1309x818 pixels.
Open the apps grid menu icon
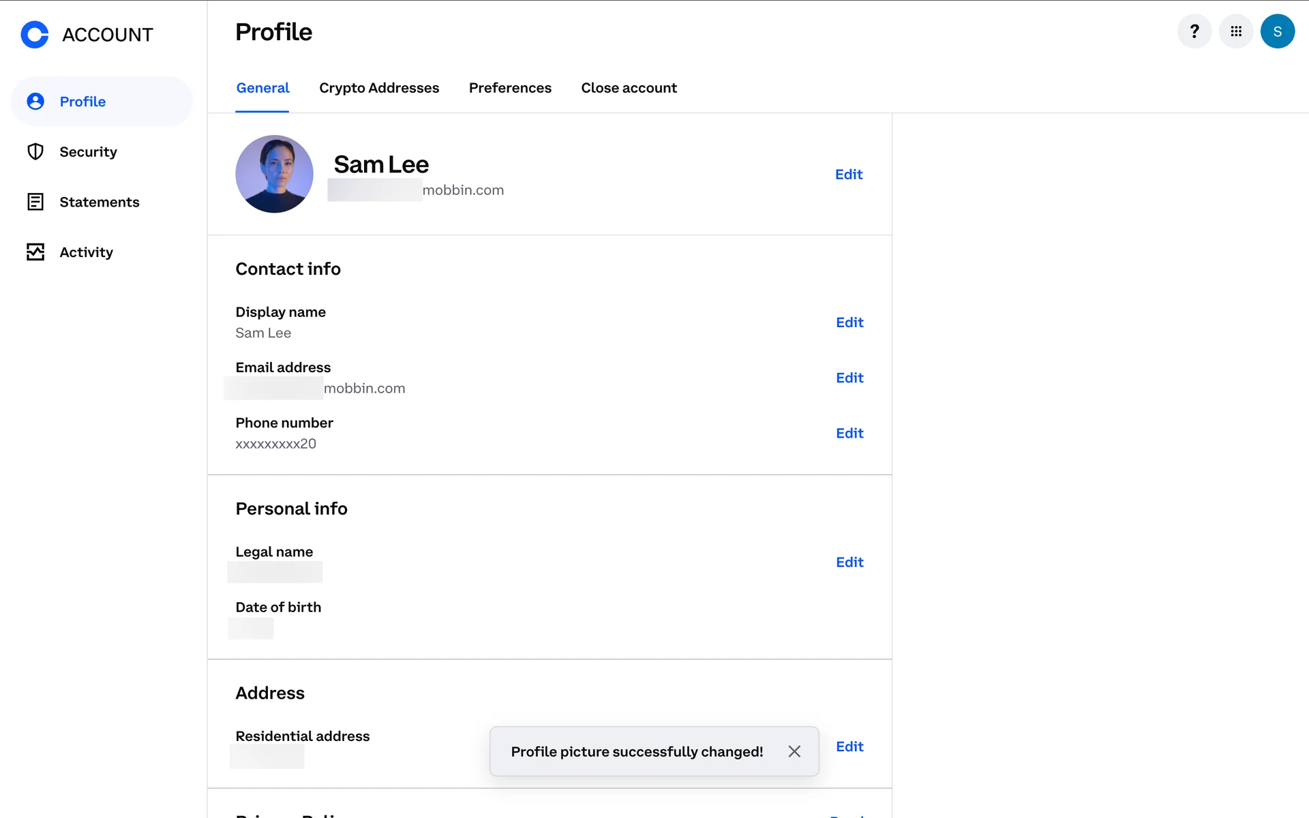pyautogui.click(x=1235, y=31)
